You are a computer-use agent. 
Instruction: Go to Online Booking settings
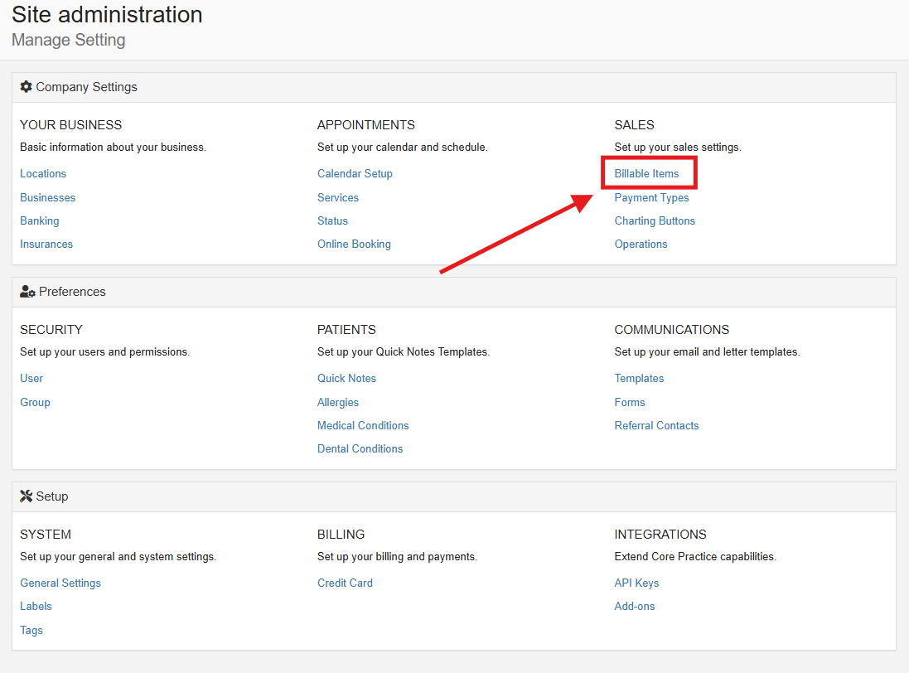pos(354,244)
